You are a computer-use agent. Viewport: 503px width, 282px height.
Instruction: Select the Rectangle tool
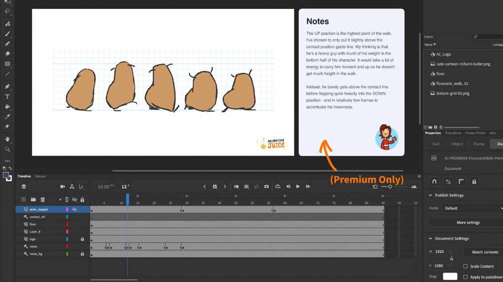(8, 64)
